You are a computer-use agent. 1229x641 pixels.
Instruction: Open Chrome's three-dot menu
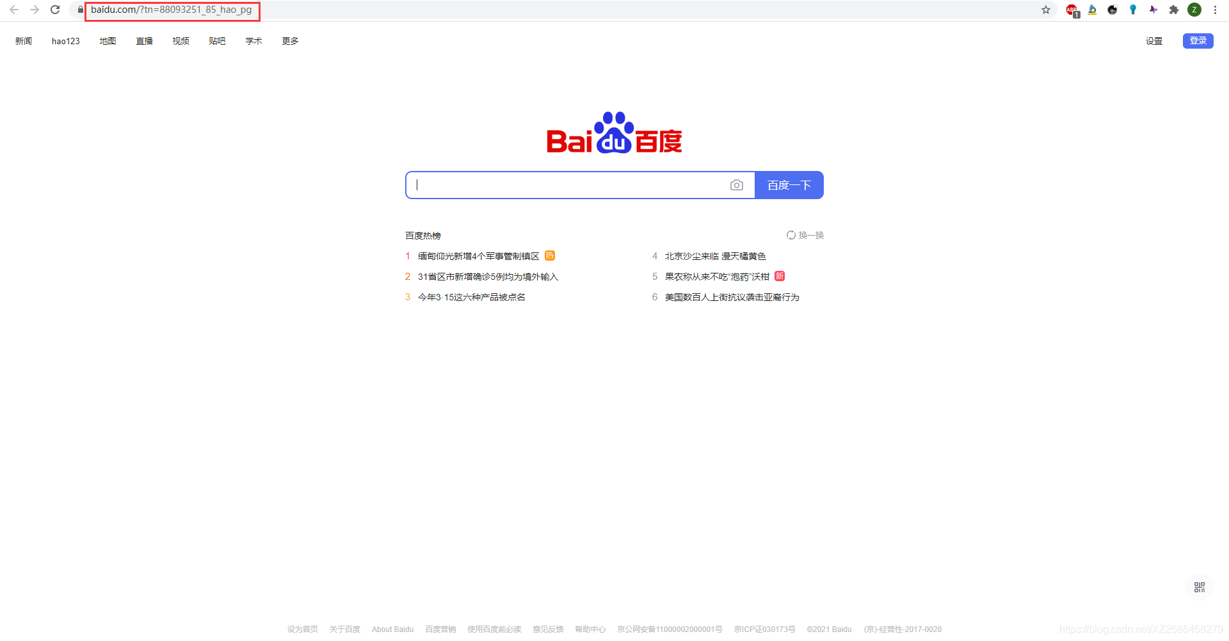[x=1215, y=10]
